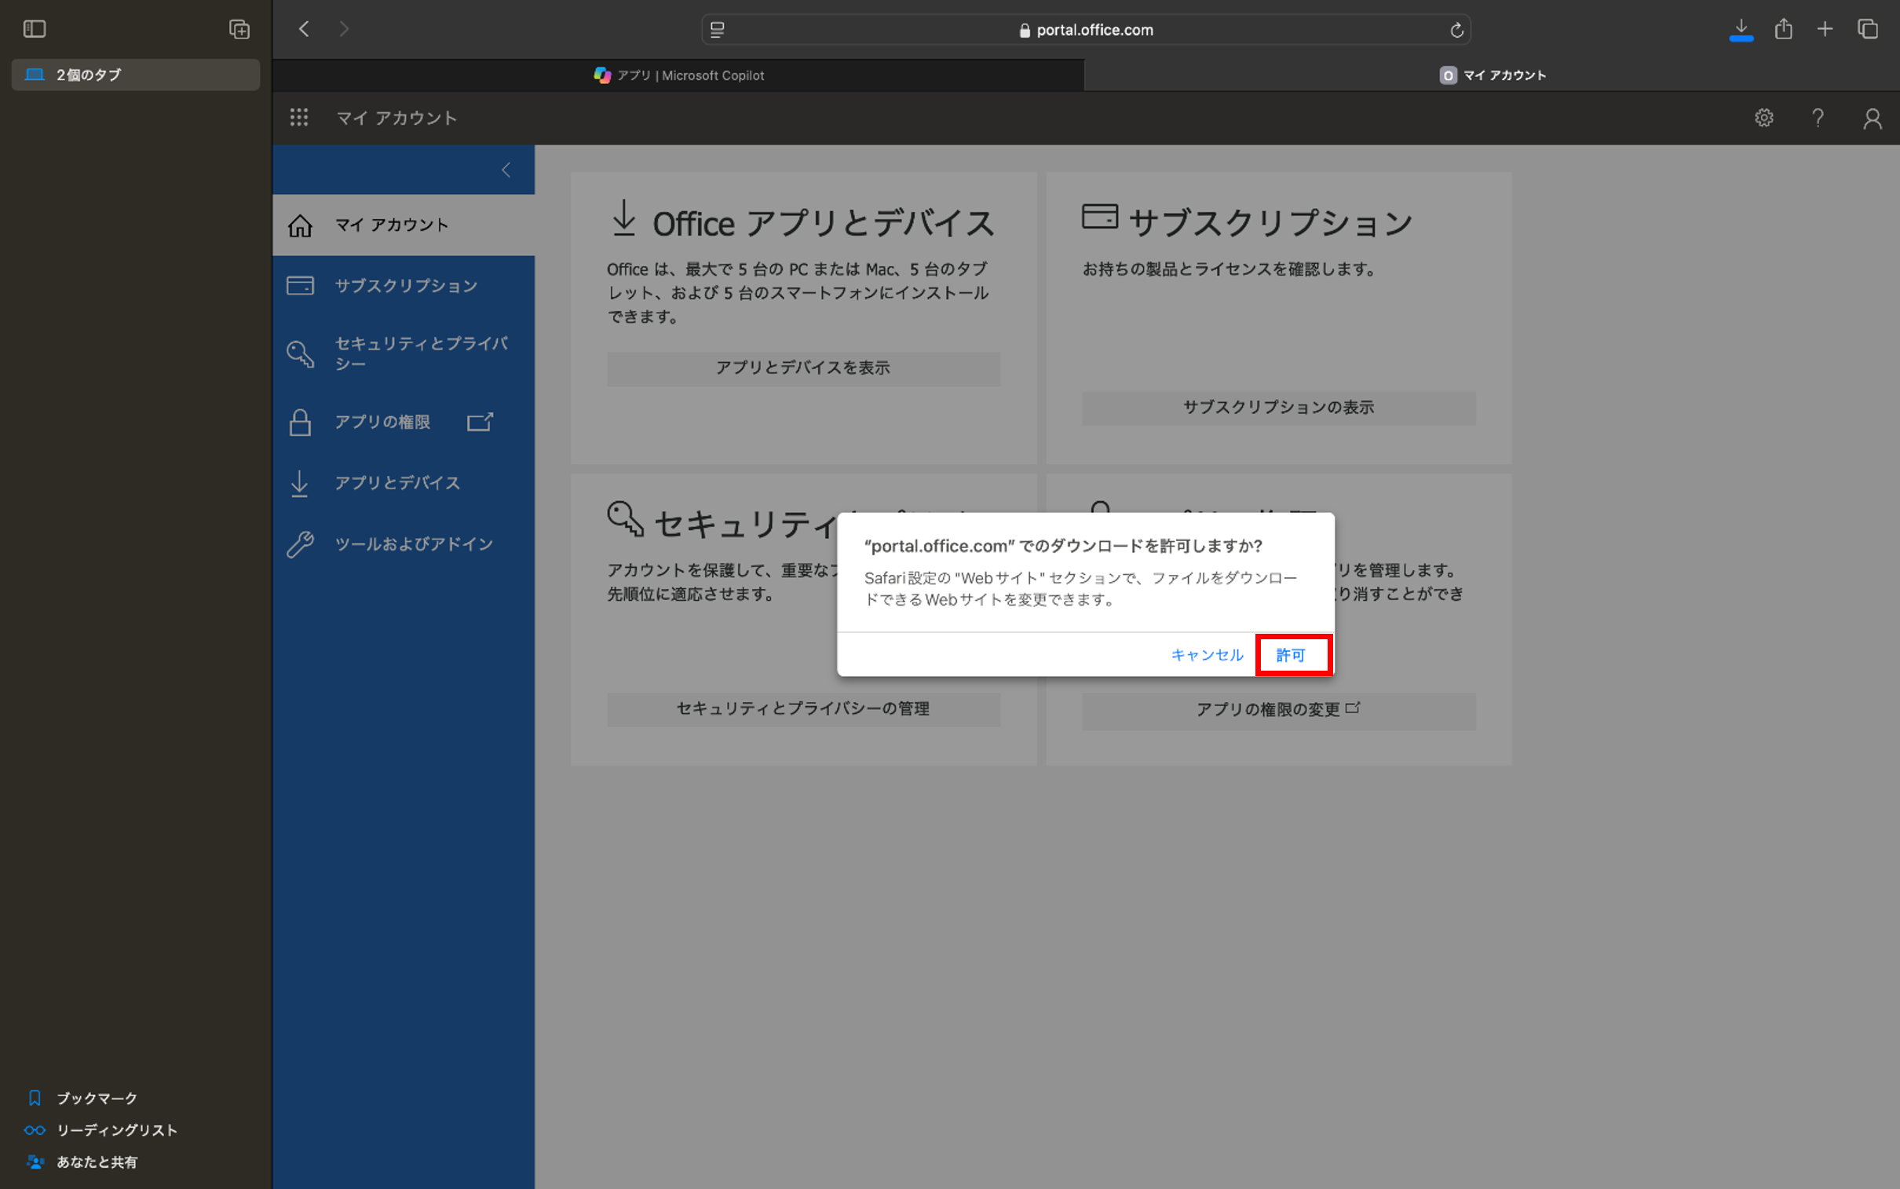Click the reload page icon
1900x1189 pixels.
tap(1456, 30)
